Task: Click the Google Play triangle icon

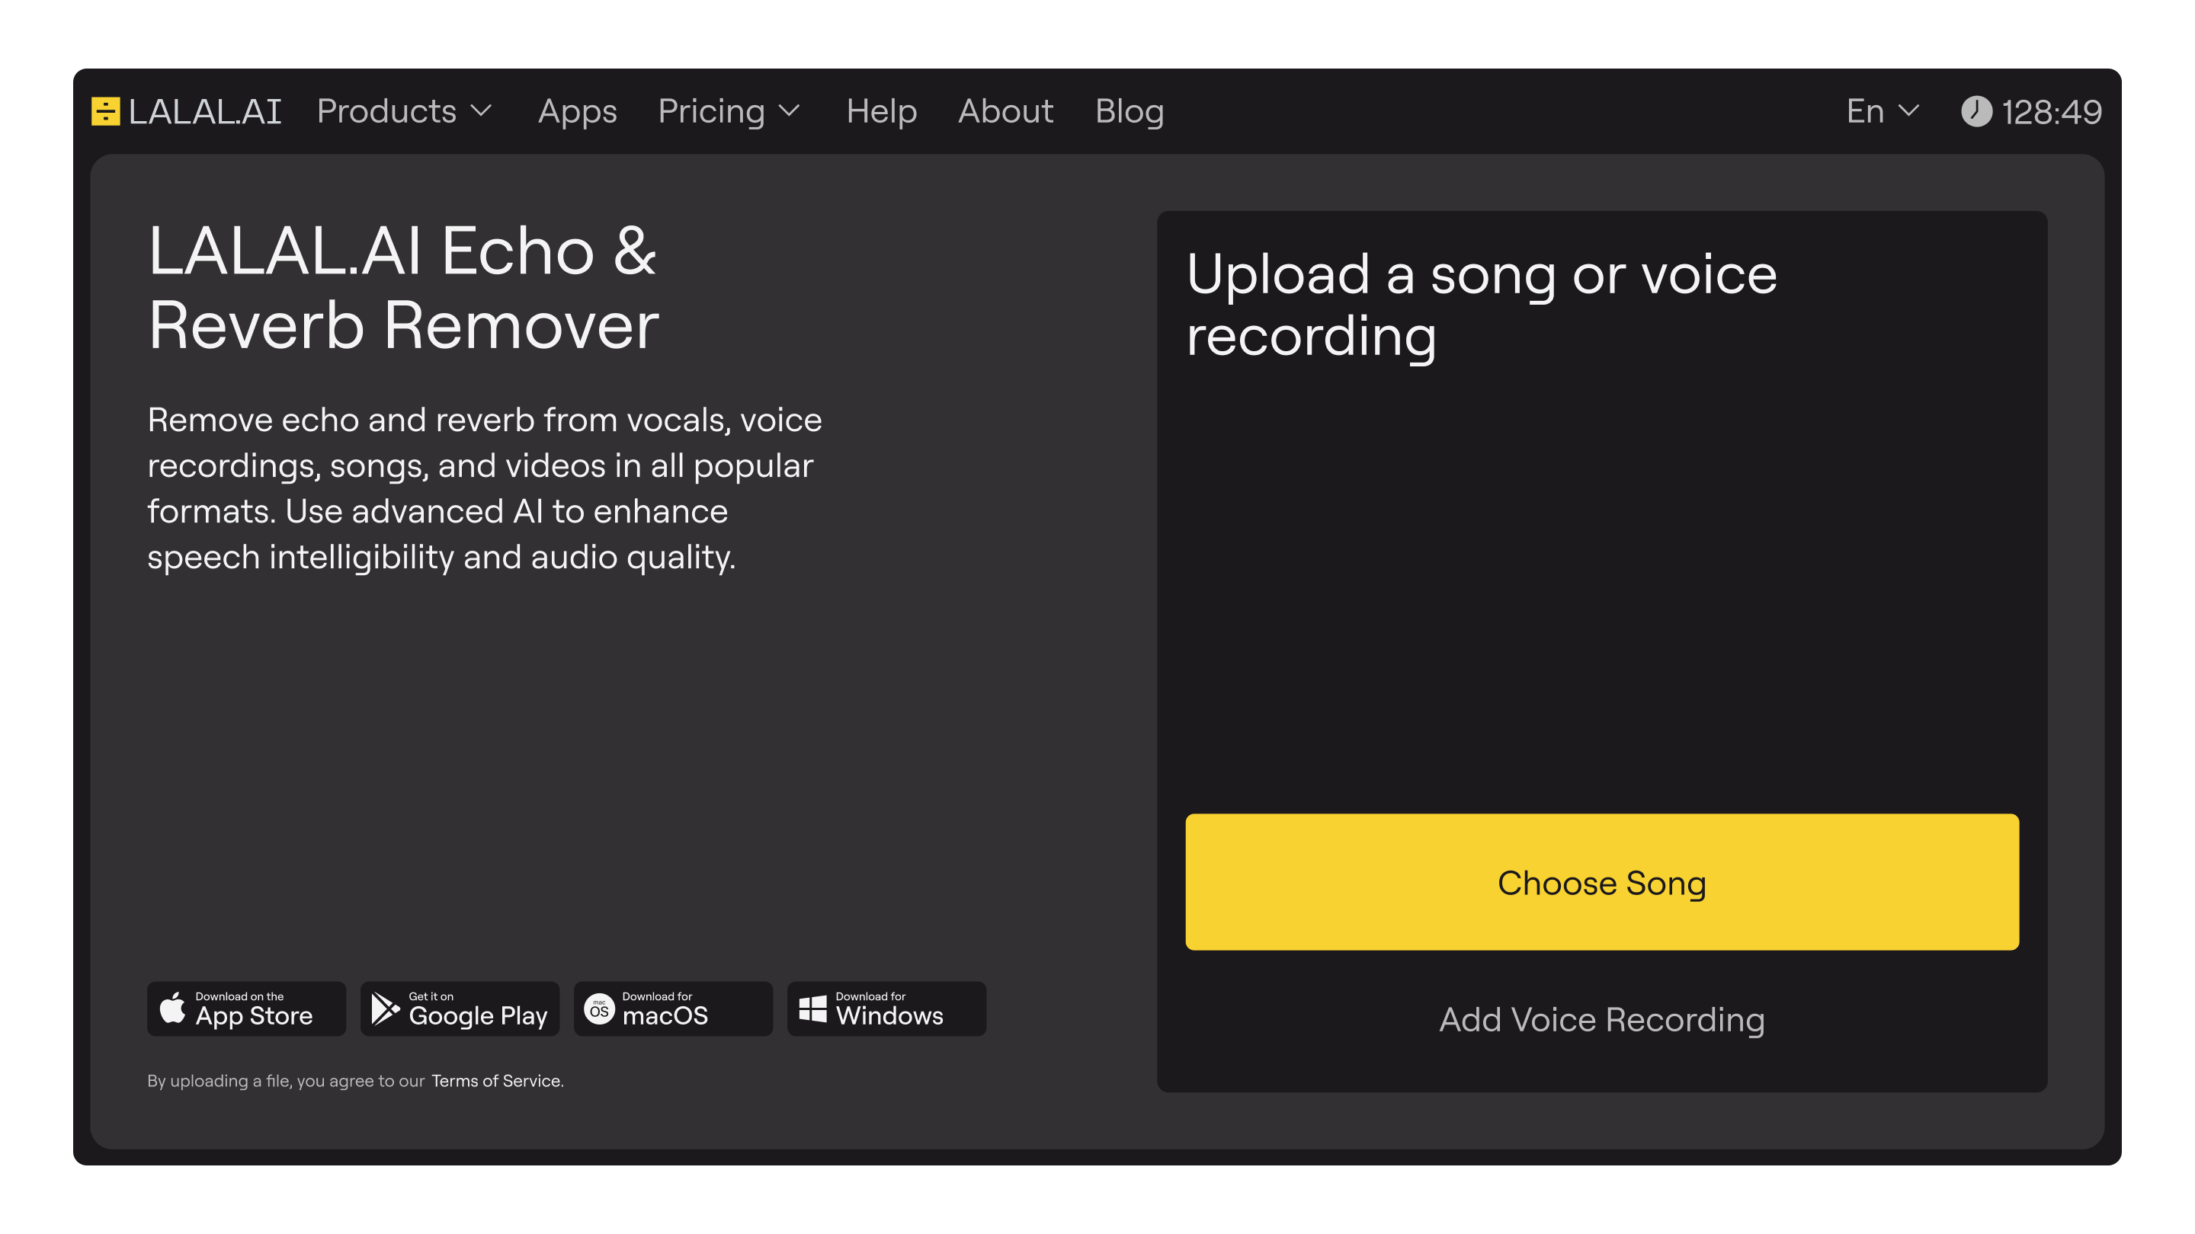Action: pyautogui.click(x=385, y=1009)
